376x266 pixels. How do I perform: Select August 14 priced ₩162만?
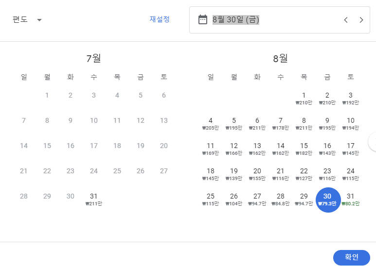pyautogui.click(x=281, y=150)
